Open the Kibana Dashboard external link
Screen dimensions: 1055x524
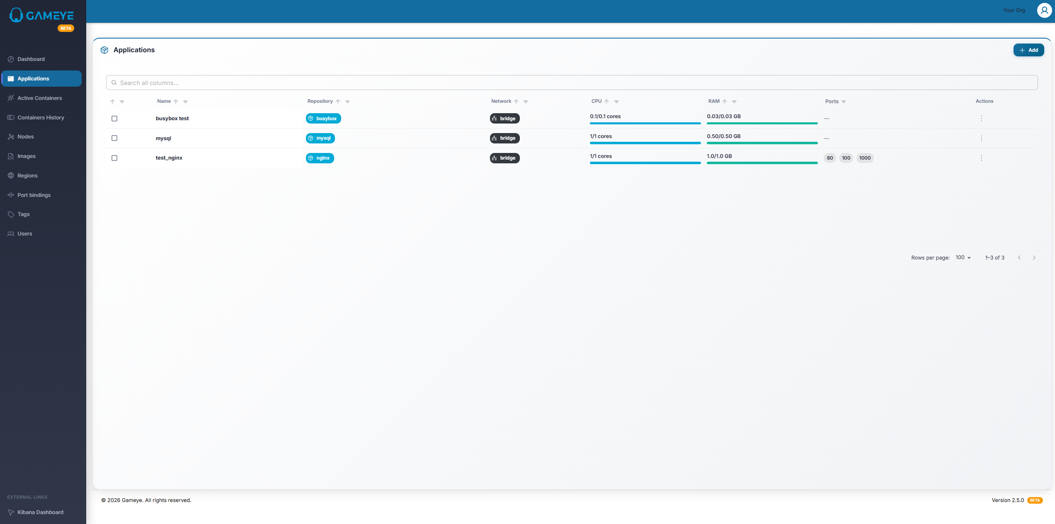tap(40, 512)
